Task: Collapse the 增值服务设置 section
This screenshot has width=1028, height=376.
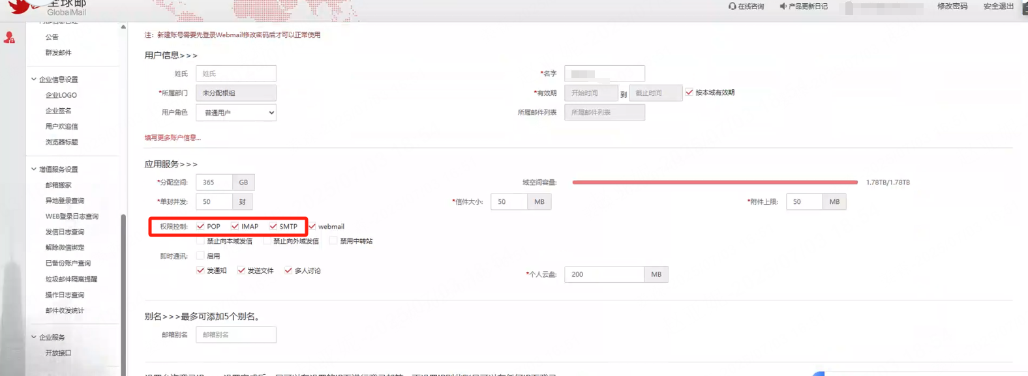Action: [x=34, y=169]
